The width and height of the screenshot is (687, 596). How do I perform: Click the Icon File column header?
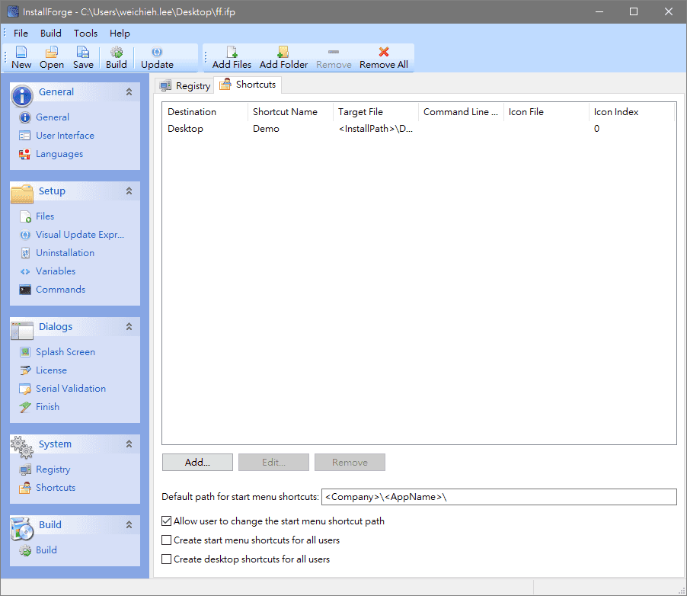pos(546,112)
